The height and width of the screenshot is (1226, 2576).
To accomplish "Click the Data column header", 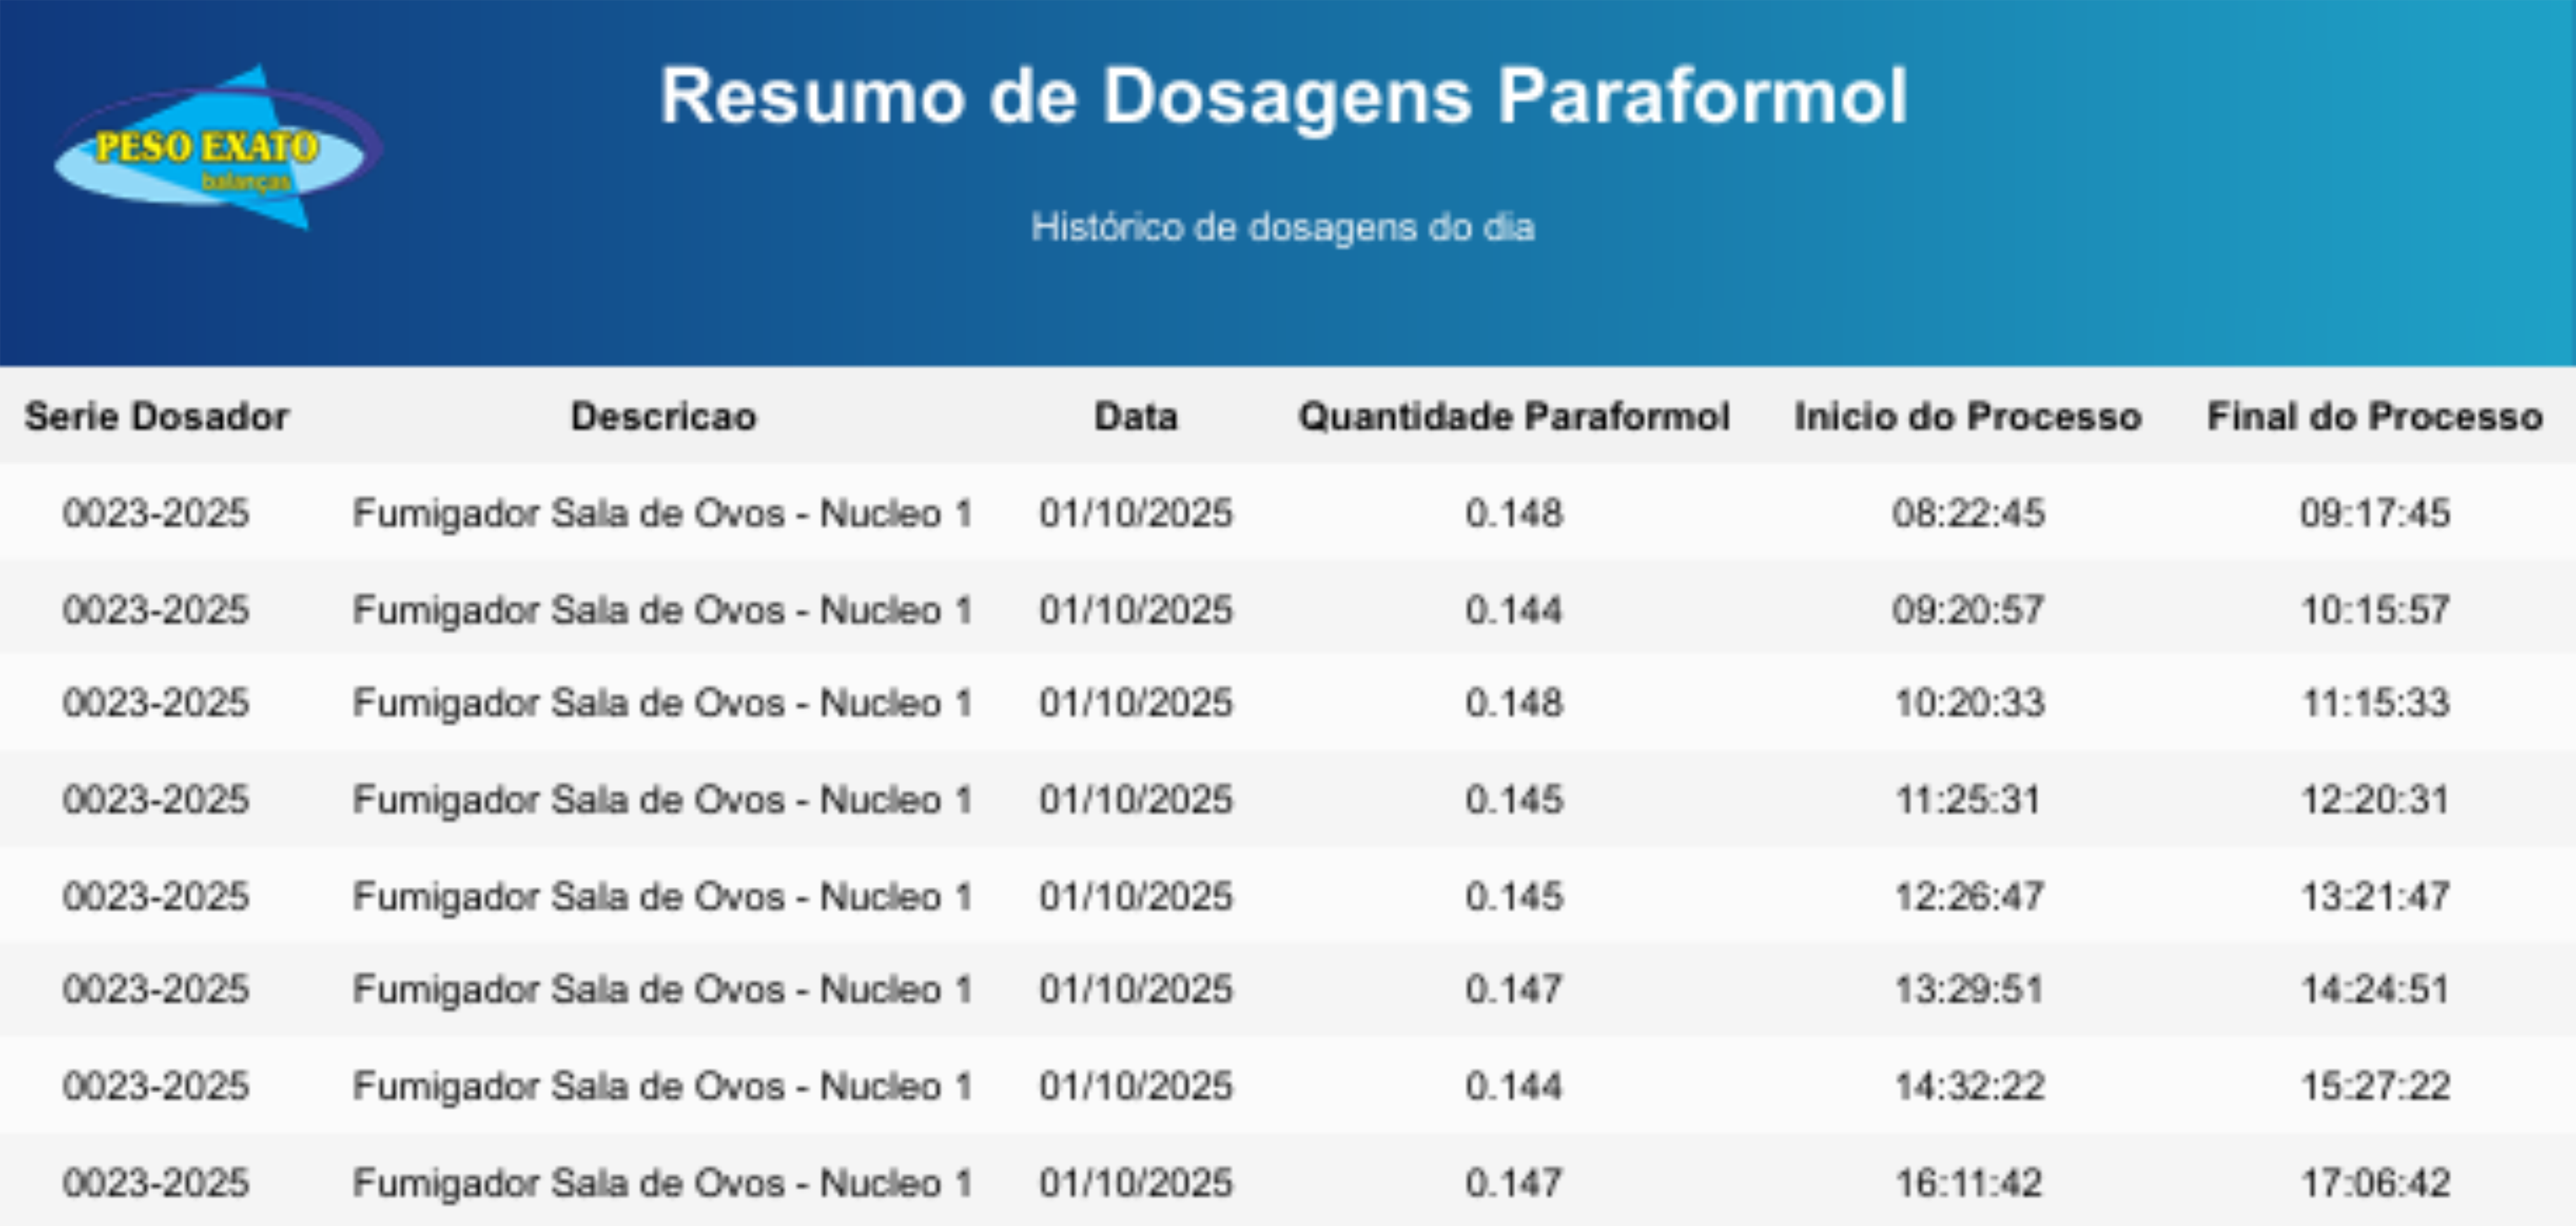I will tap(1135, 416).
